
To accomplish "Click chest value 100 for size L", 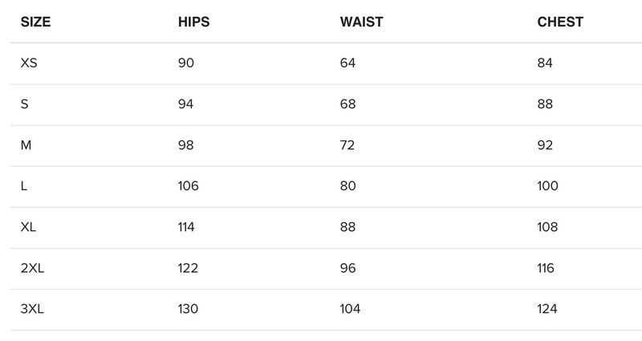I will [548, 186].
